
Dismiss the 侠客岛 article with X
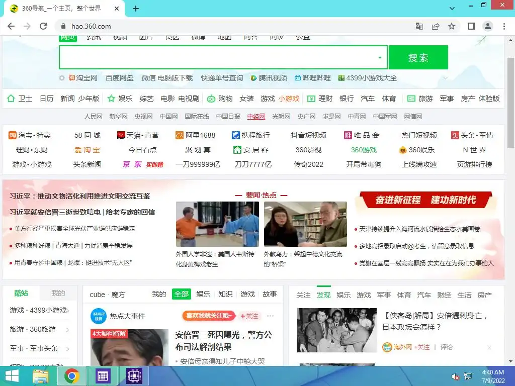pos(489,347)
